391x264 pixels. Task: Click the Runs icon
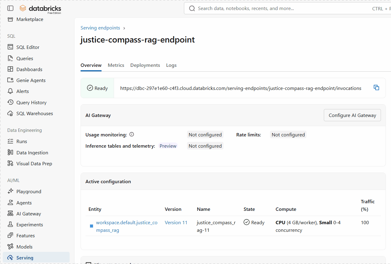pyautogui.click(x=10, y=142)
